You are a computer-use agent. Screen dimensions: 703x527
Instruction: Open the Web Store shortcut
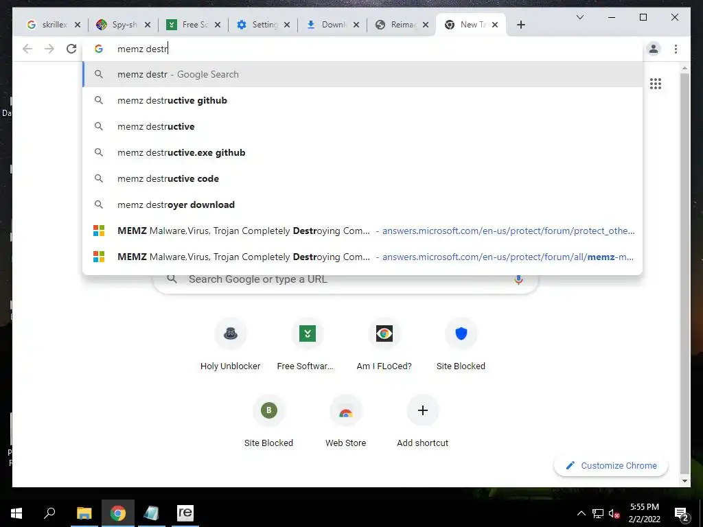346,421
